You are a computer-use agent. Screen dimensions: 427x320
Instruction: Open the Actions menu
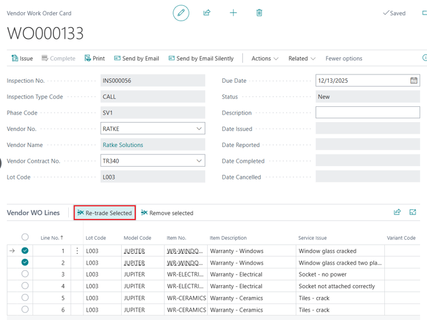[264, 58]
